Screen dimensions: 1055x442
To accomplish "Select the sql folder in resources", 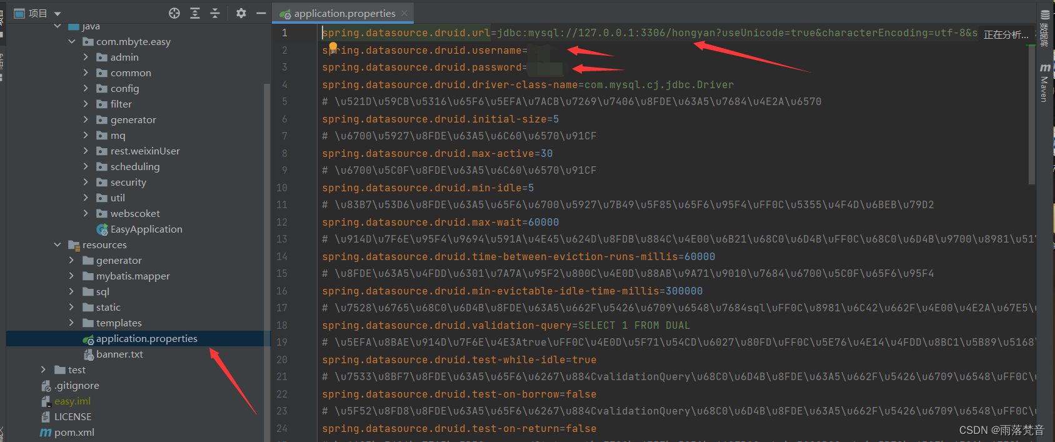I will click(102, 291).
